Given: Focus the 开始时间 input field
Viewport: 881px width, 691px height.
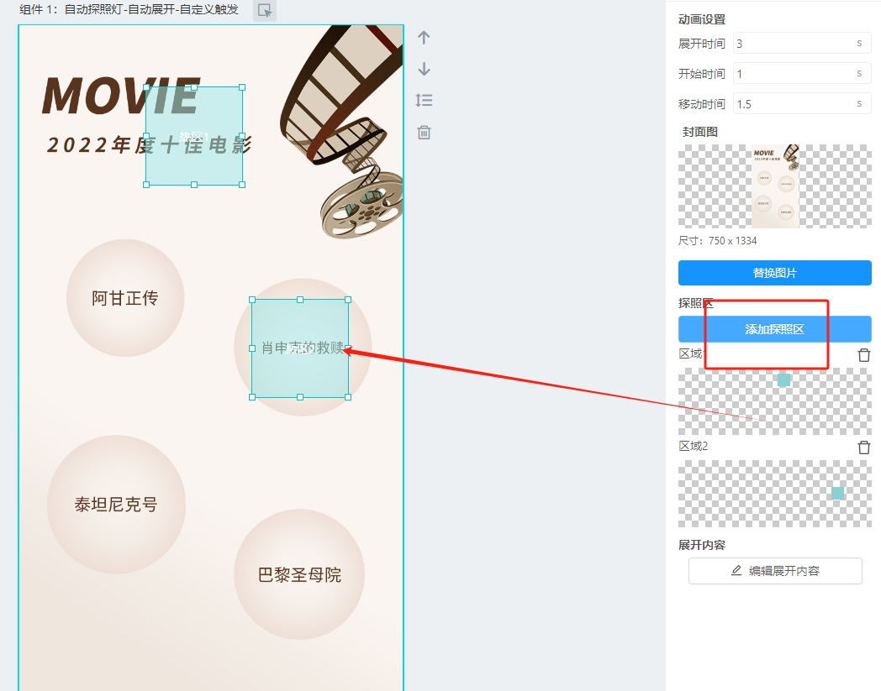Looking at the screenshot, I should [x=790, y=74].
